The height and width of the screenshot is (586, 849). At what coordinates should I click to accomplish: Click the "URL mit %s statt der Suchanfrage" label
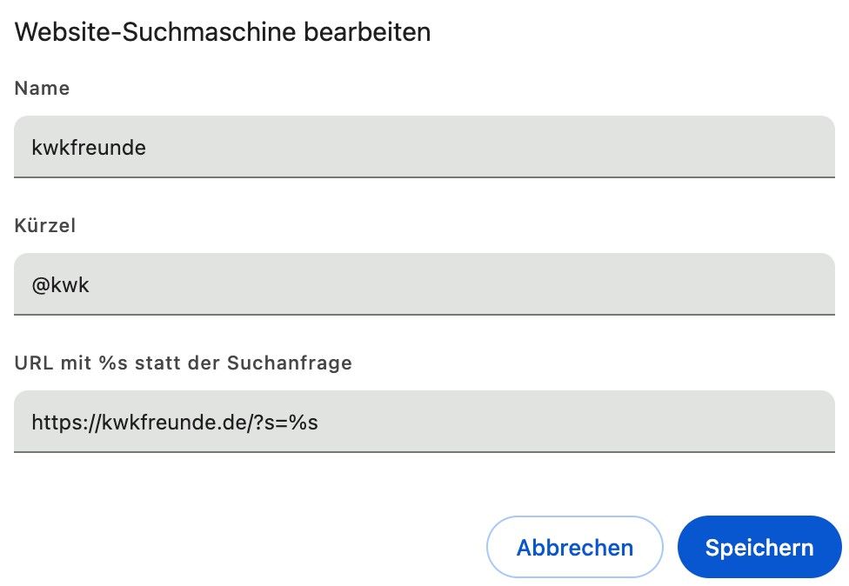click(x=183, y=363)
